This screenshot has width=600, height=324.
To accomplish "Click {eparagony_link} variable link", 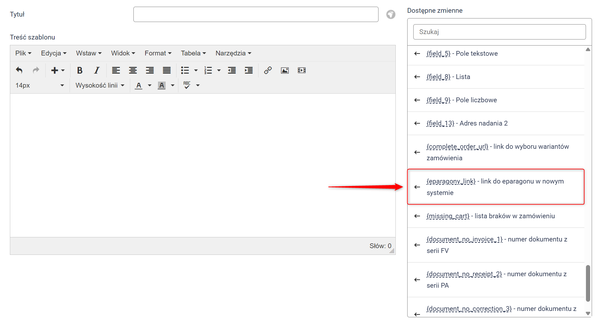I will click(451, 181).
